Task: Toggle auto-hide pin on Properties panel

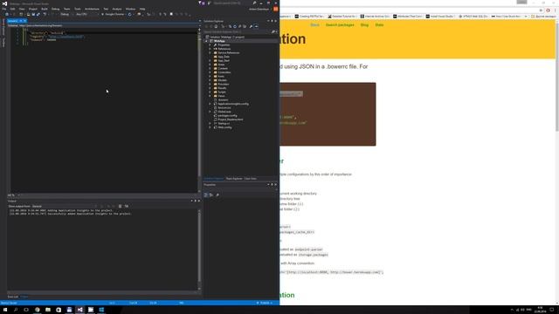Action: [x=272, y=184]
